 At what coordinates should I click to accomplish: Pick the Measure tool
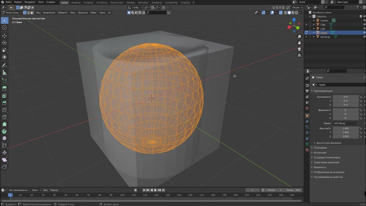pyautogui.click(x=5, y=73)
